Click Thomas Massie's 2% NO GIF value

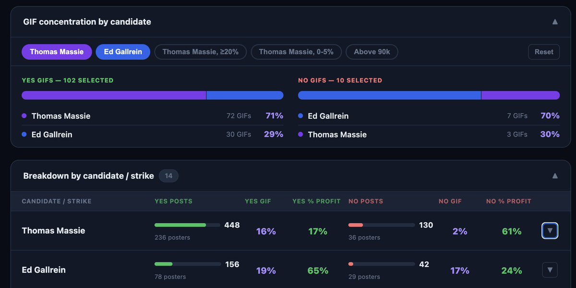click(460, 231)
